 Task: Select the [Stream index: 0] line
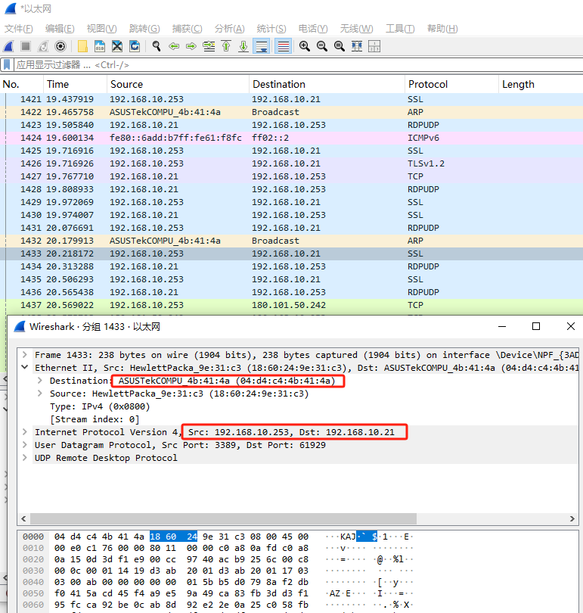point(95,419)
